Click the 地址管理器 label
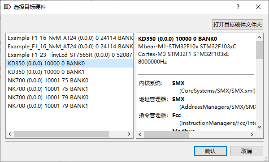This screenshot has width=269, height=162. pos(153,99)
